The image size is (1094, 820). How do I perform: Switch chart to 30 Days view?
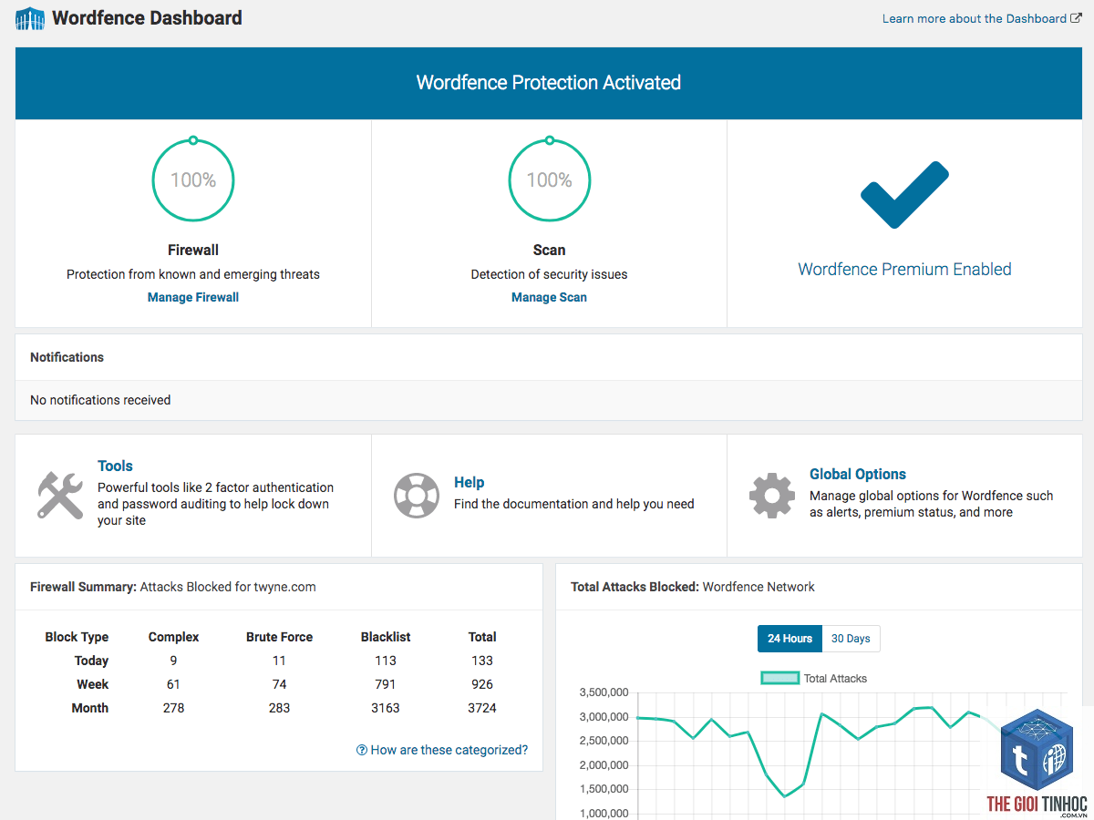pos(851,639)
